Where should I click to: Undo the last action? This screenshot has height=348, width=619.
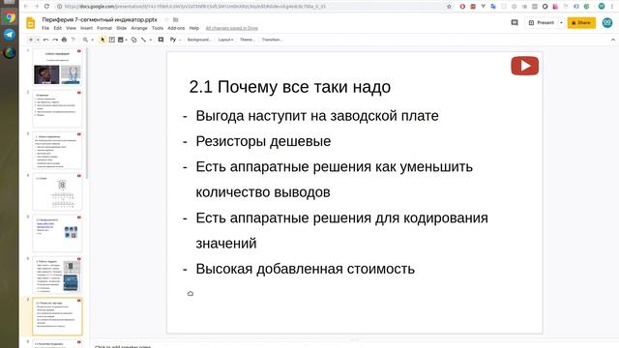click(x=45, y=40)
